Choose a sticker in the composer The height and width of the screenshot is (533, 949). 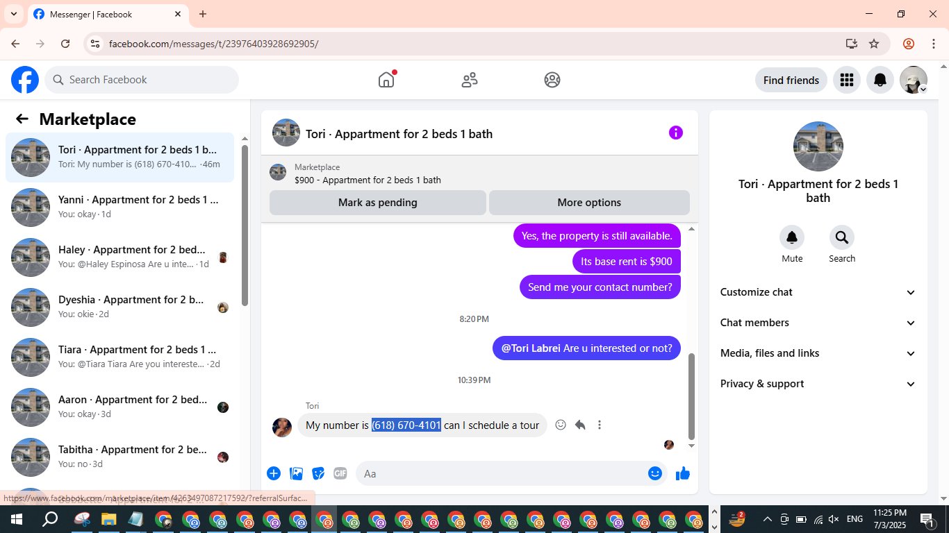click(x=318, y=473)
